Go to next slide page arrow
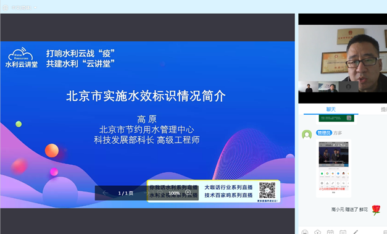 coord(146,193)
